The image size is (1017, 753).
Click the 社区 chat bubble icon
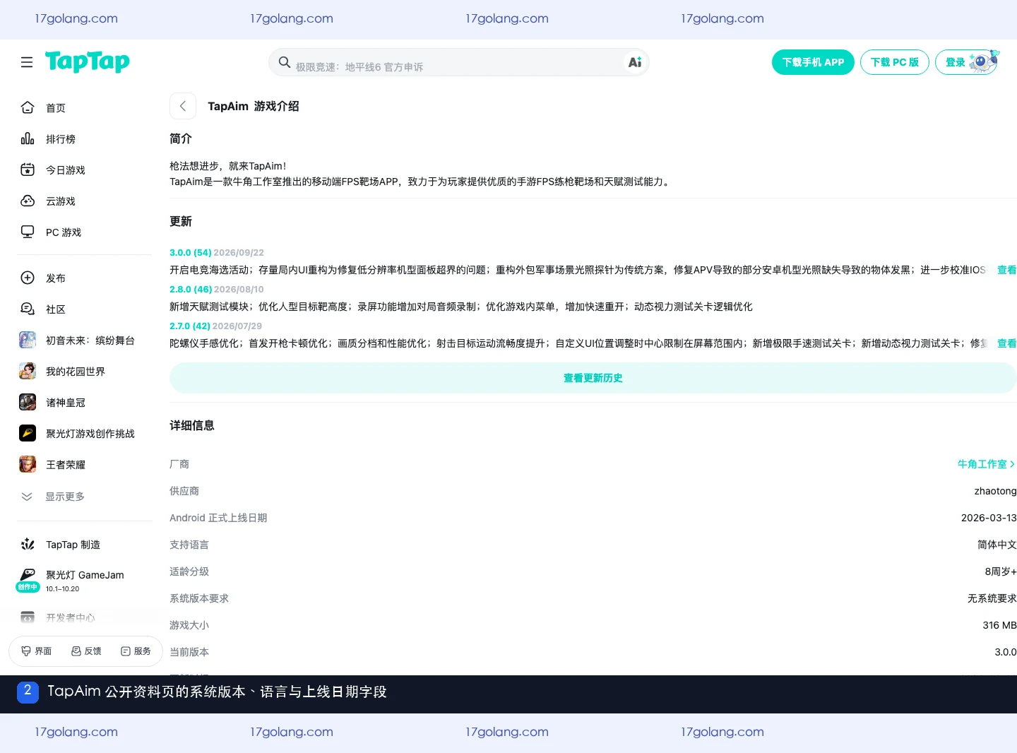(x=28, y=309)
